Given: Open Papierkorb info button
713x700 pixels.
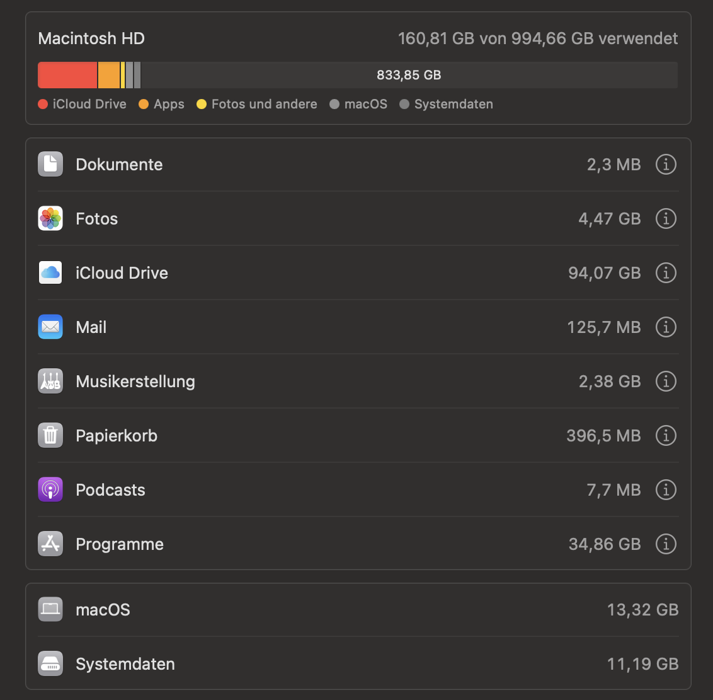Looking at the screenshot, I should click(x=666, y=436).
